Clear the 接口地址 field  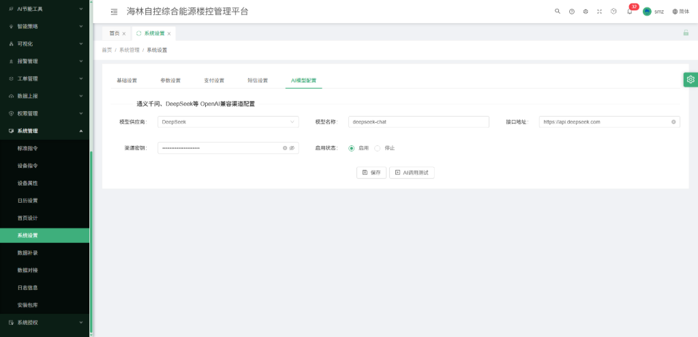(x=673, y=121)
